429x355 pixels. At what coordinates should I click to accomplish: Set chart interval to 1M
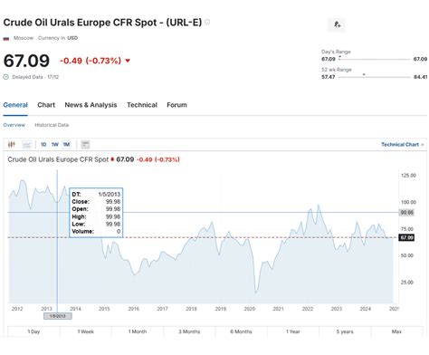pyautogui.click(x=66, y=145)
